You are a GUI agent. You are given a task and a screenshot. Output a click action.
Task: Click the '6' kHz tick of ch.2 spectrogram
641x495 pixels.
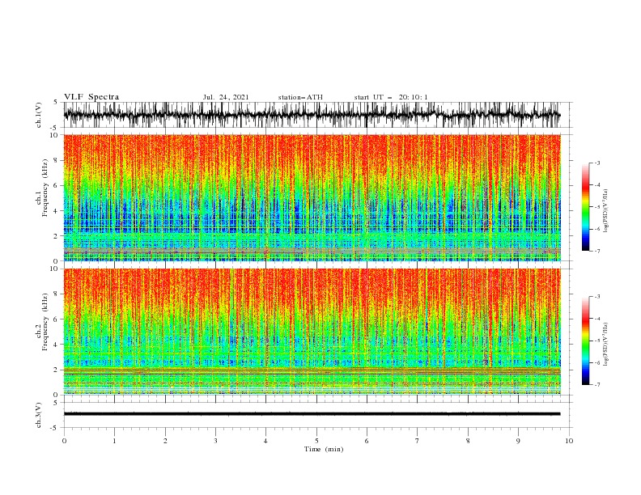point(57,319)
